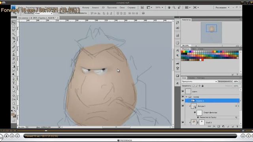Open the zoom level dropdown in the application bar
The image size is (253, 142).
pyautogui.click(x=162, y=7)
